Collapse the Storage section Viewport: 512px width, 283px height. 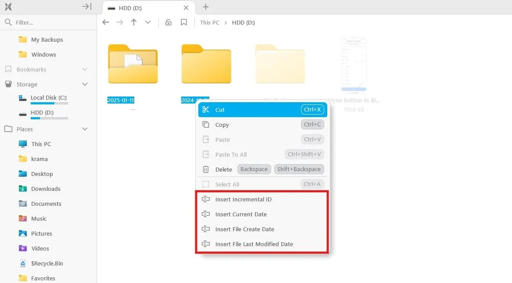pos(85,84)
